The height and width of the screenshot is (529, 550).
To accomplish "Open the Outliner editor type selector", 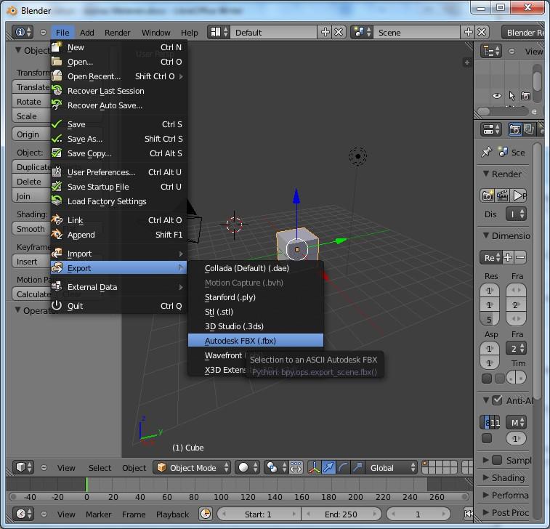I will pyautogui.click(x=490, y=51).
